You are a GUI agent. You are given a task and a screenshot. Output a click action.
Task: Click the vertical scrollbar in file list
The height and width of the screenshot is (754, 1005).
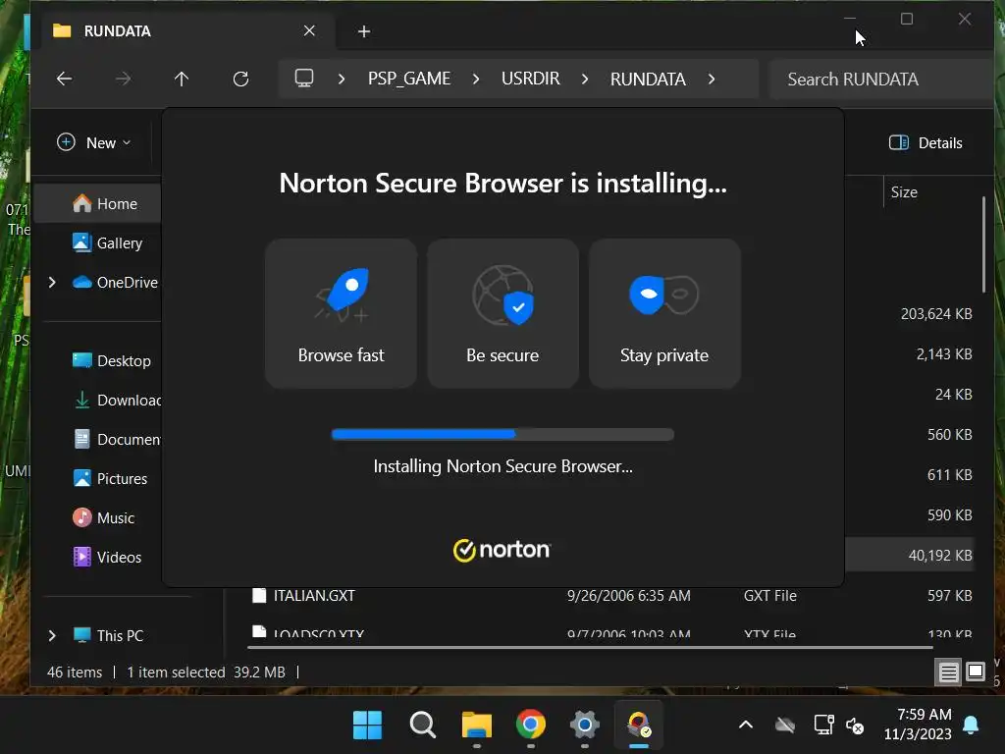(984, 244)
